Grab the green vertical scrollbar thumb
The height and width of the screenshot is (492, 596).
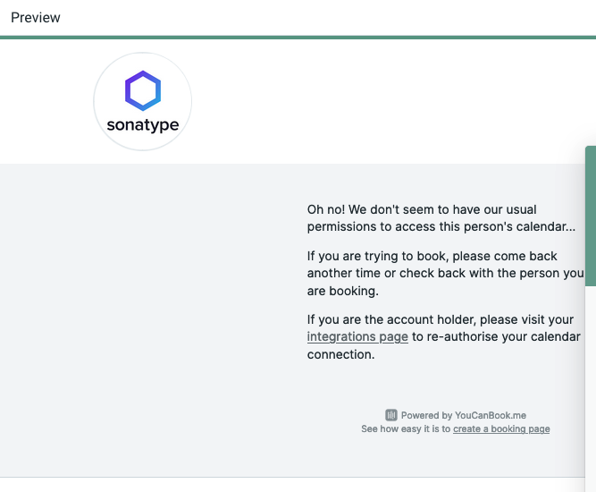591,216
